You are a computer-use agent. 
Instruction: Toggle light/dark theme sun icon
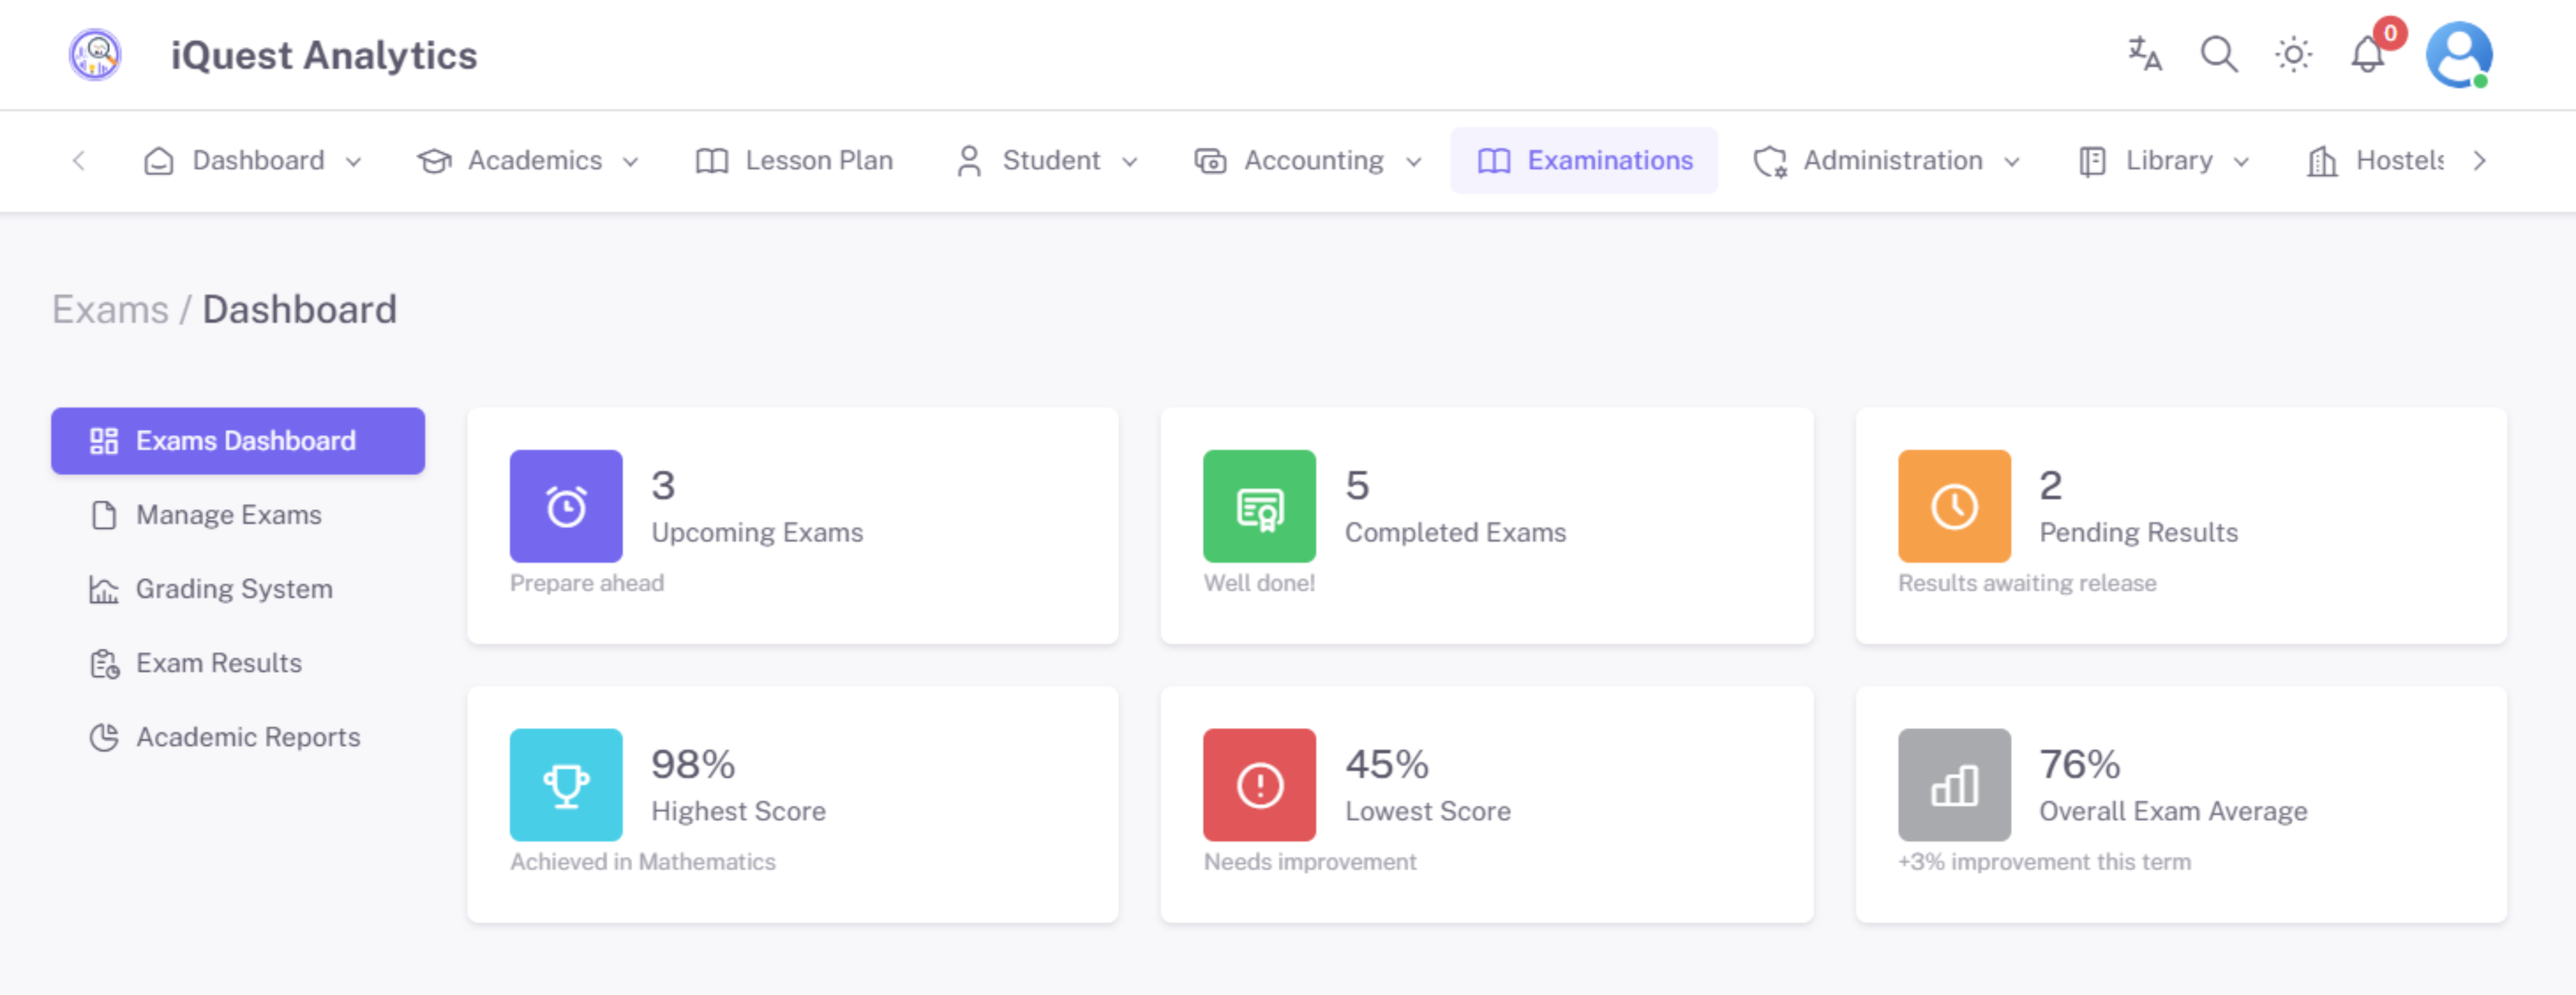click(2293, 54)
